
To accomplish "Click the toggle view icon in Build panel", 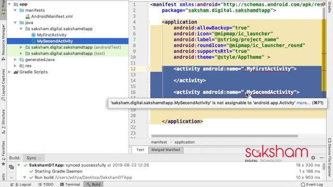I will [x=11, y=167].
